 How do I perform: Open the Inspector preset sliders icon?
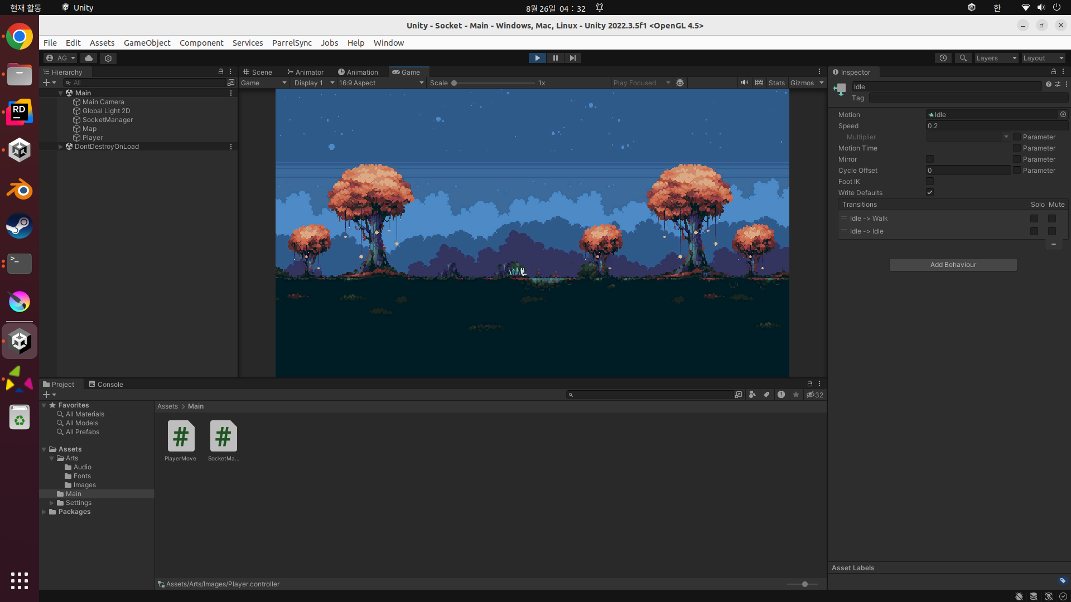point(1058,84)
